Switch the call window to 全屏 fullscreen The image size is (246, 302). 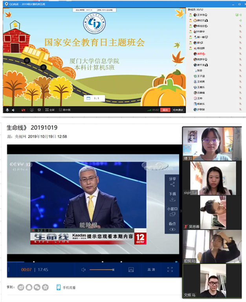click(50, 110)
